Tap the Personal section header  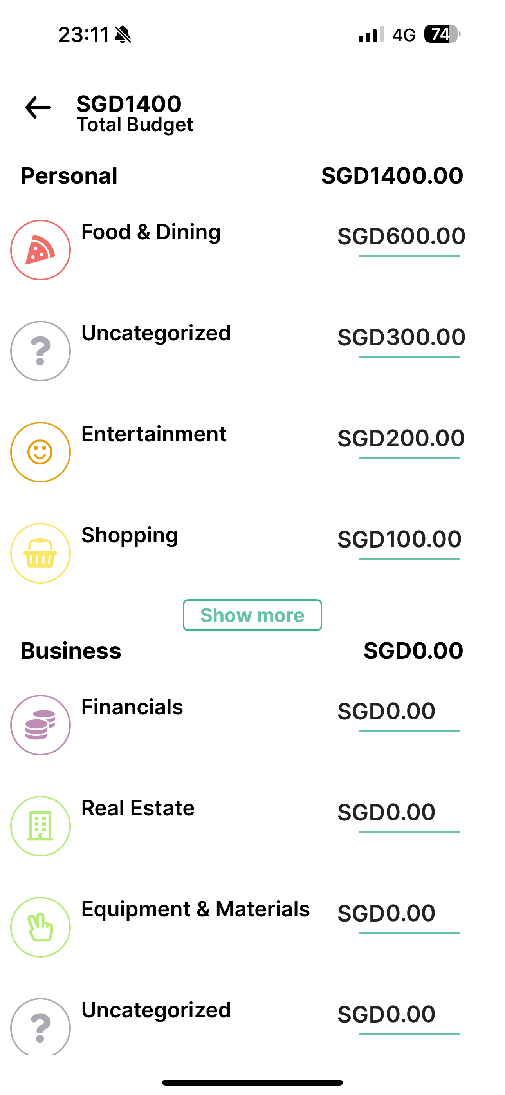coord(69,176)
